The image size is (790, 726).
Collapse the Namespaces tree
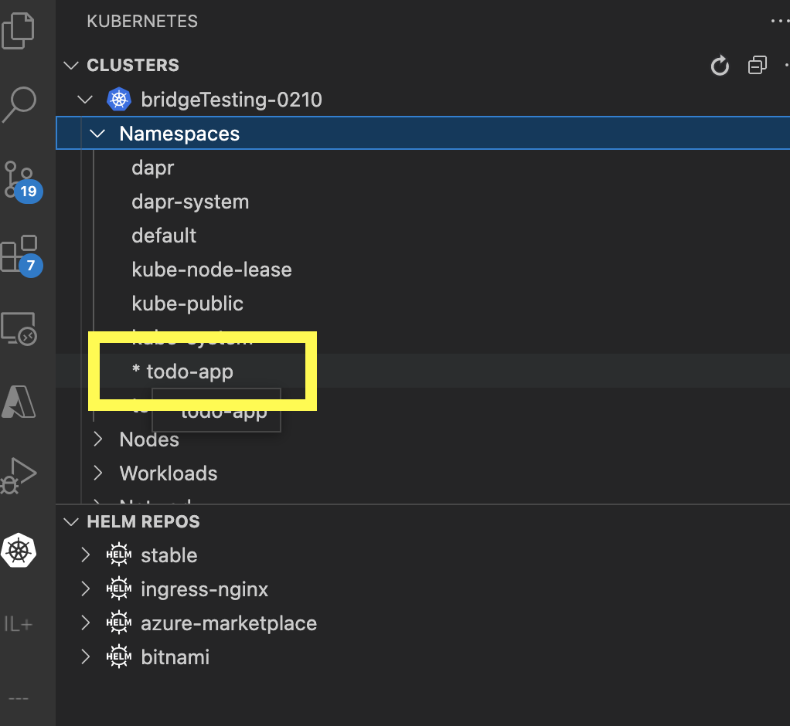[97, 133]
